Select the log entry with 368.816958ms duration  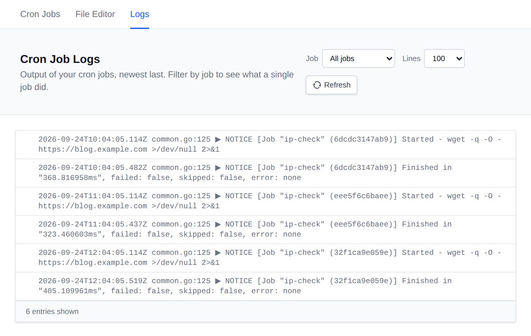point(265,173)
